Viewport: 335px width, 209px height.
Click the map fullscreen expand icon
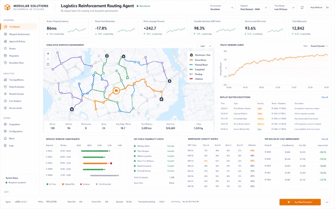(48, 64)
